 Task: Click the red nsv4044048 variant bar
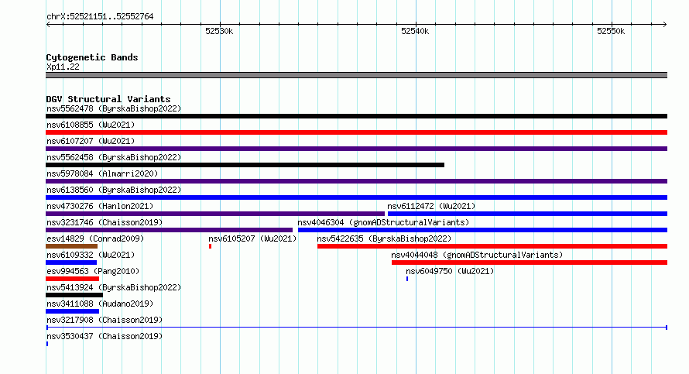tap(530, 262)
